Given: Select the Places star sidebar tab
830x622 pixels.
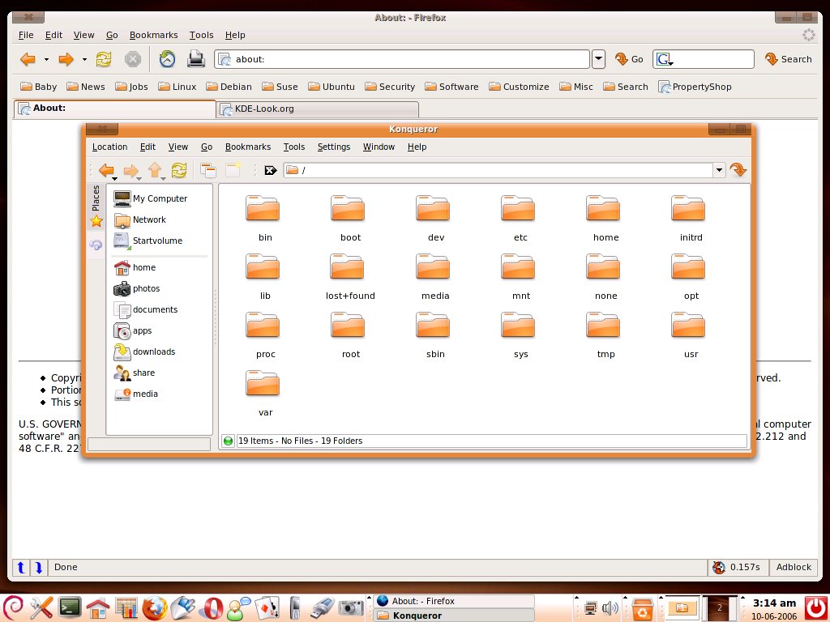Looking at the screenshot, I should click(x=96, y=207).
